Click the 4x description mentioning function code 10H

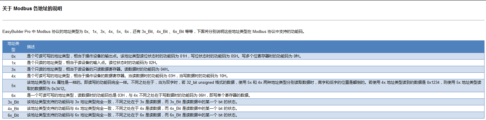128,76
